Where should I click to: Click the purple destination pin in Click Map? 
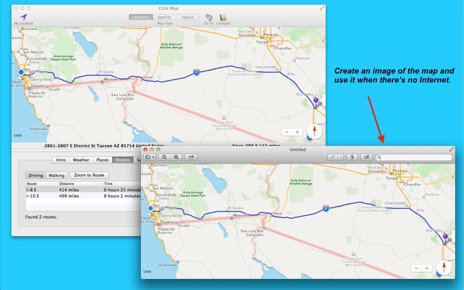pos(316,101)
